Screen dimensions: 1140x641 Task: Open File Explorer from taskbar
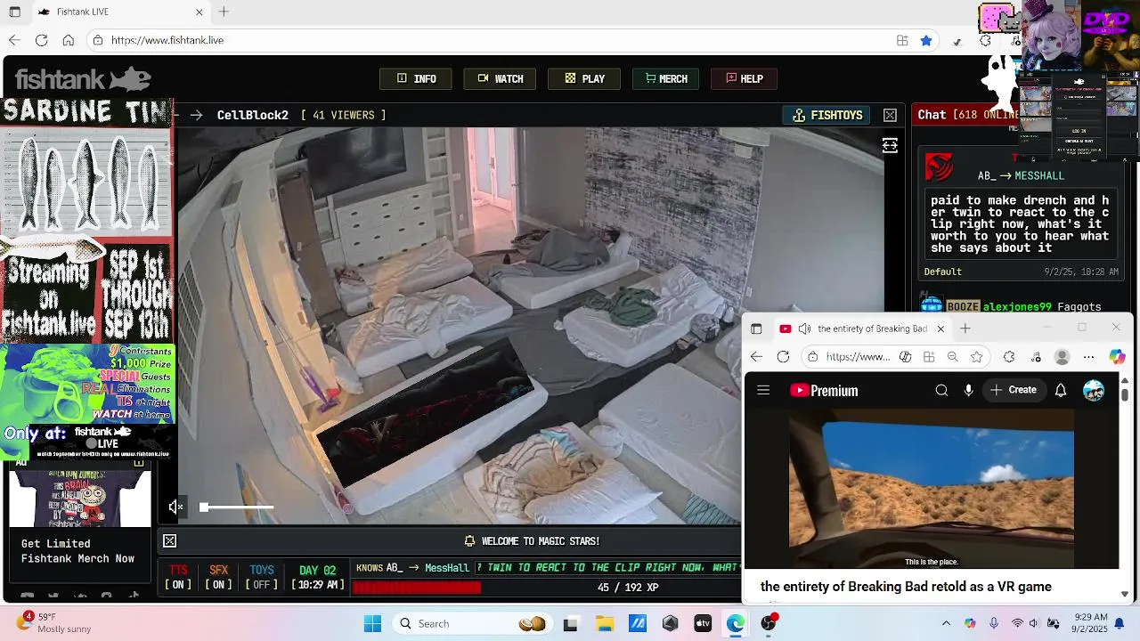[x=605, y=623]
